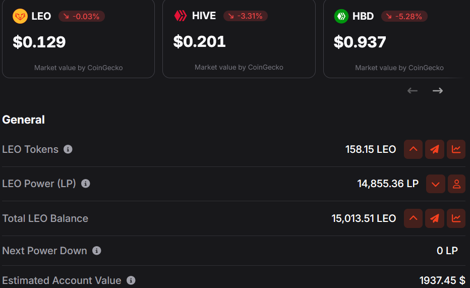Click the -5.28% change badge on HBD card
The width and height of the screenshot is (470, 288).
tap(404, 16)
